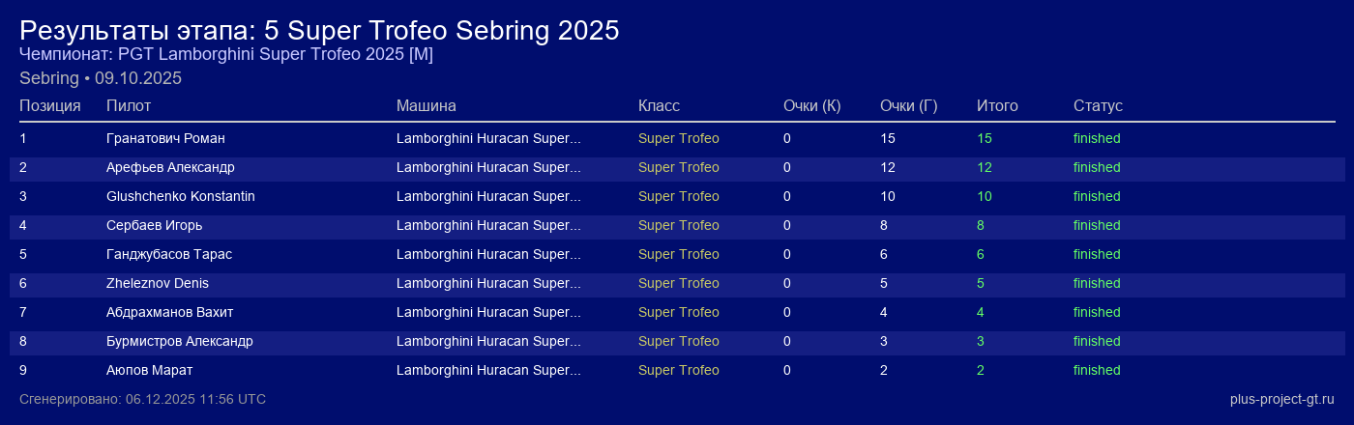Click pilot name Арефьев Александр
The image size is (1354, 425).
(170, 167)
